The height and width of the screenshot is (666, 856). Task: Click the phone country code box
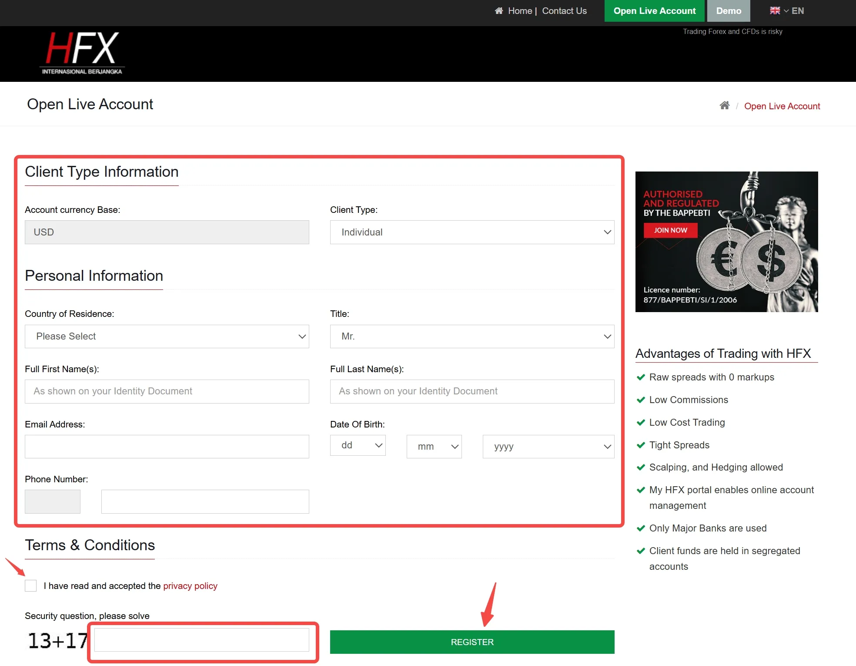point(53,501)
